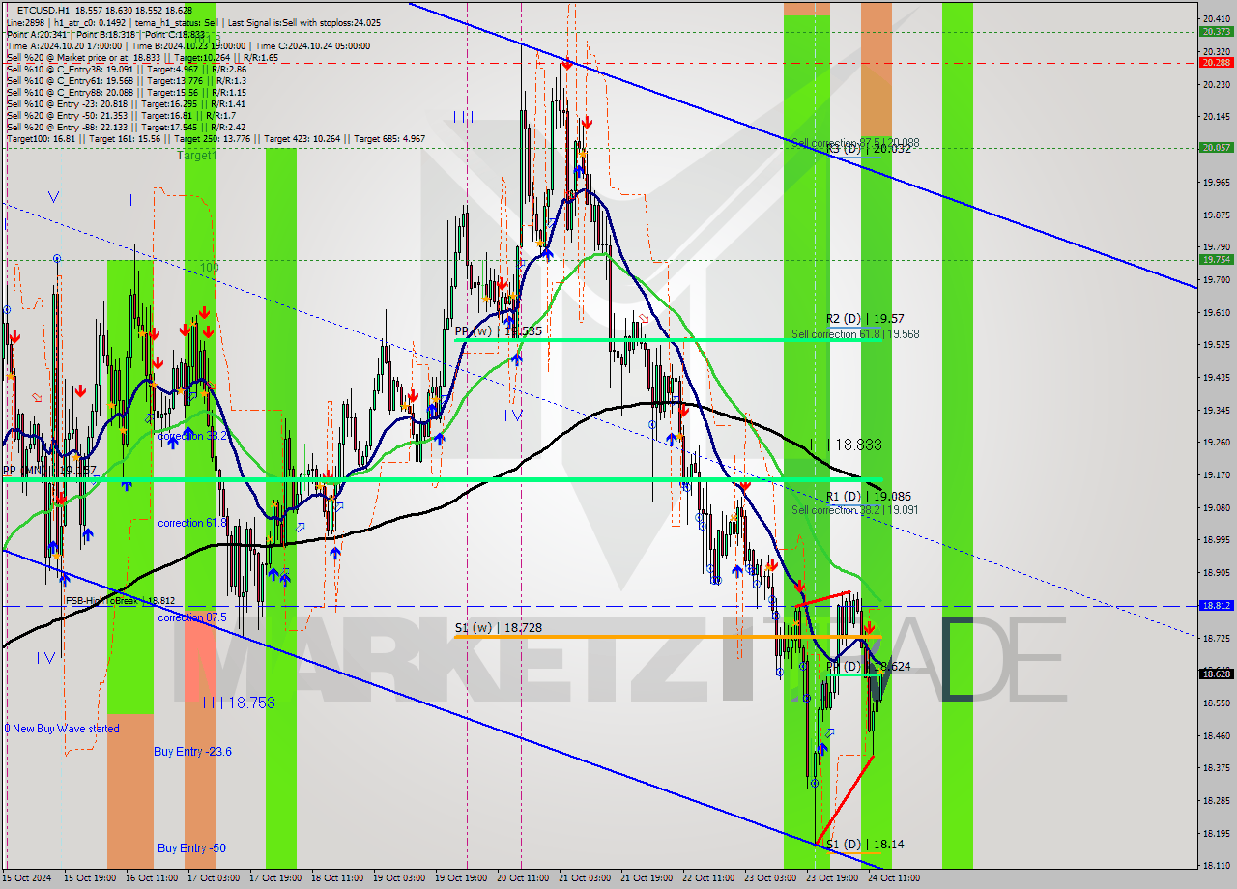This screenshot has width=1237, height=889.
Task: Click the blue 18.812 price tag on axis
Action: coord(1215,605)
